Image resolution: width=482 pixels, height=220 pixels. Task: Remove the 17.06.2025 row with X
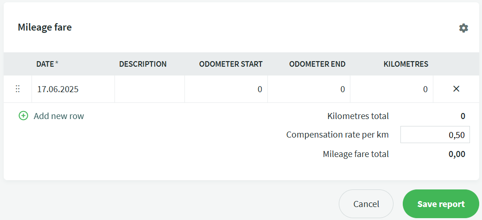(456, 89)
